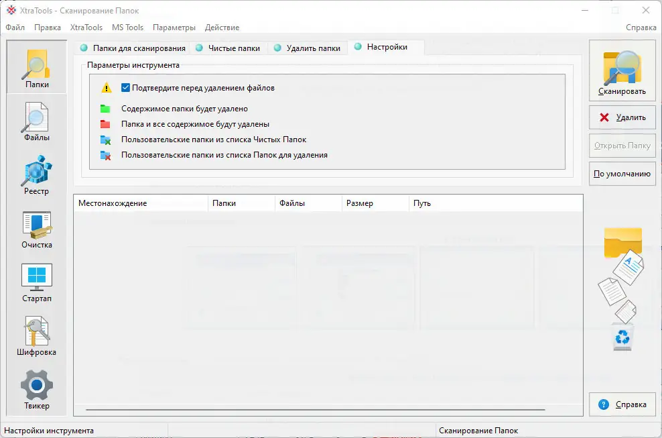Minimize the XtraTools window
This screenshot has height=438, width=662.
point(585,11)
